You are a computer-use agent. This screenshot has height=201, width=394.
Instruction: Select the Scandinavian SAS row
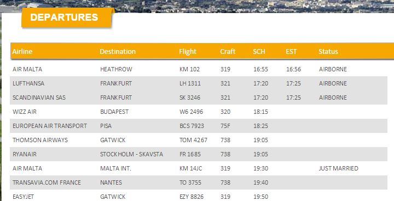point(199,98)
